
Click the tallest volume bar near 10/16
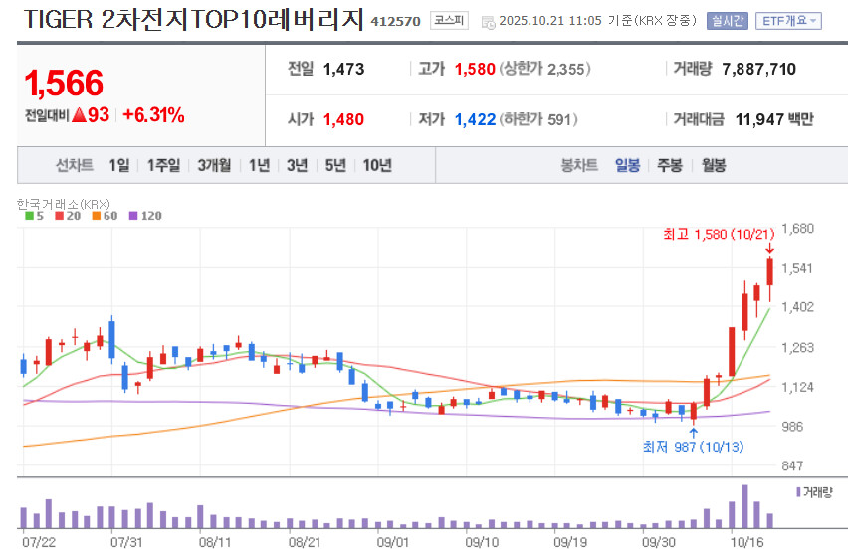point(744,507)
